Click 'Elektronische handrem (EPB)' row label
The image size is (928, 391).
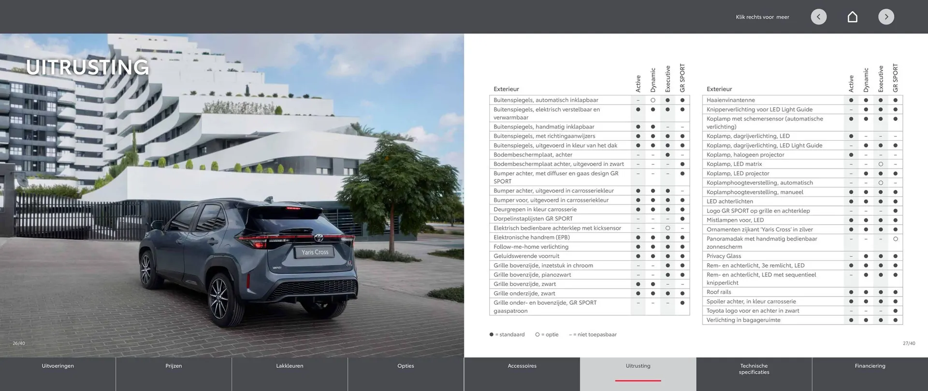point(532,237)
